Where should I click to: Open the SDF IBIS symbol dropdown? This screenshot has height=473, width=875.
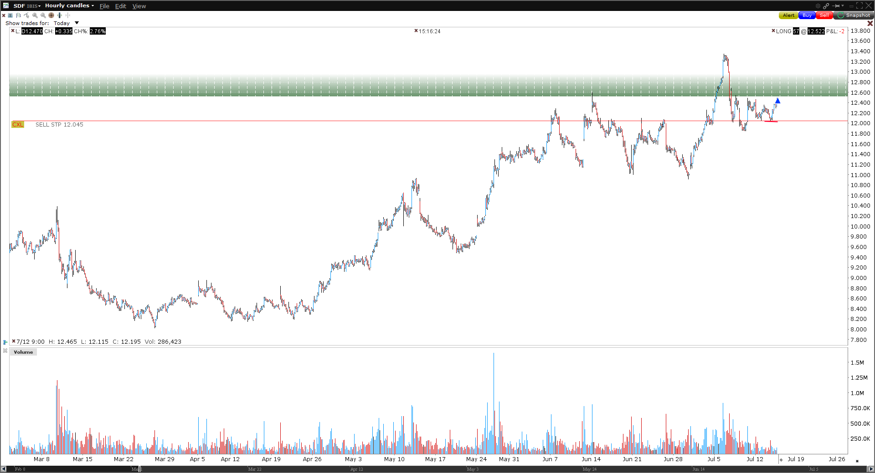[27, 6]
